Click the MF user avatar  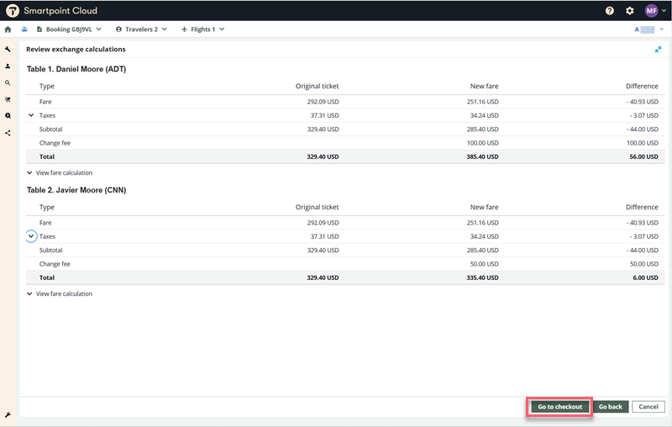(x=652, y=11)
